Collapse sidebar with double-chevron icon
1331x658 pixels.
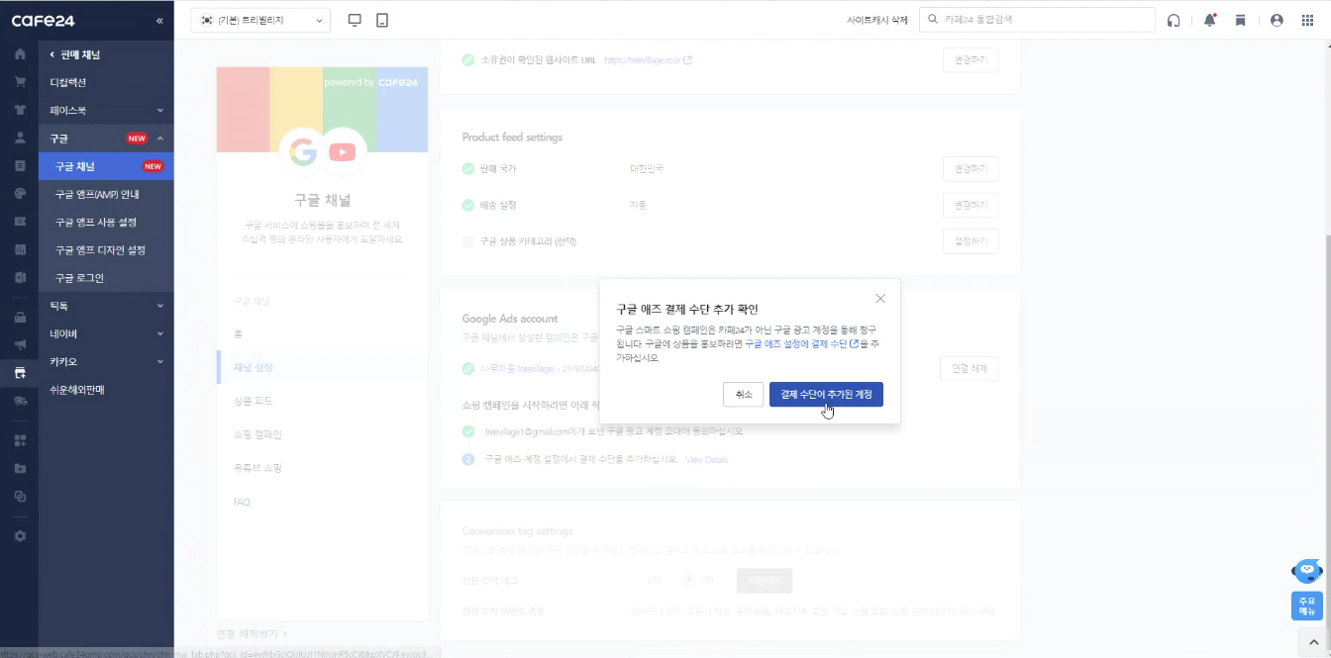tap(159, 20)
